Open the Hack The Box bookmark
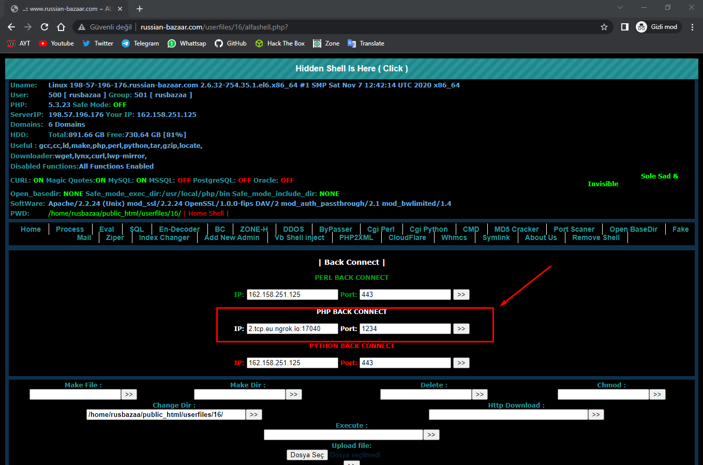This screenshot has height=465, width=703. [280, 43]
